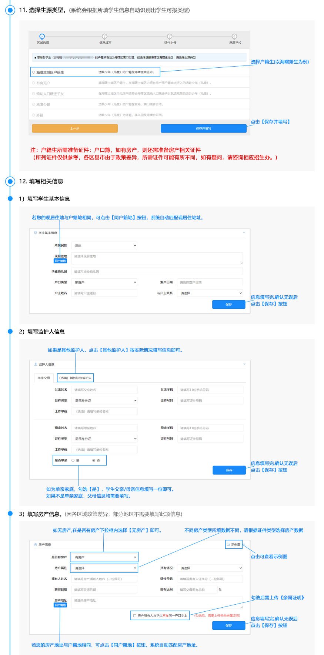Image resolution: width=324 pixels, height=655 pixels.
Task: Click 同户籍地 under 现居住地
Action: (60, 261)
